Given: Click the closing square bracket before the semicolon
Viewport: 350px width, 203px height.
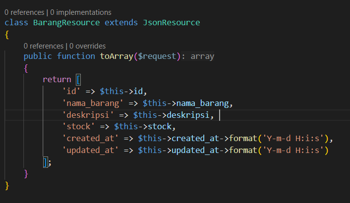Looking at the screenshot, I should (x=45, y=162).
